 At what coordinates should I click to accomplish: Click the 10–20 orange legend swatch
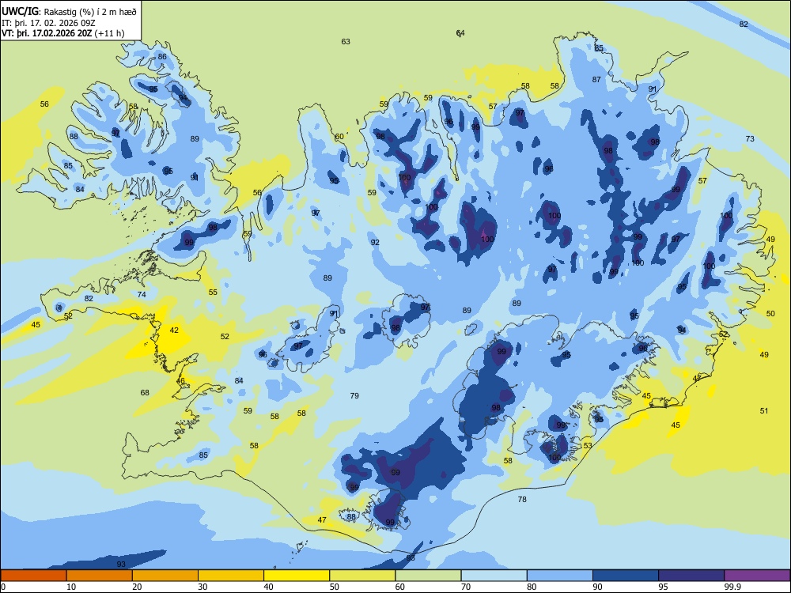(x=100, y=576)
